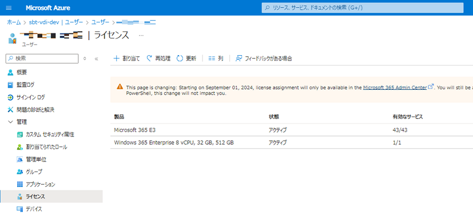Click the 監査ログ sidebar icon
473x216 pixels.
coord(11,85)
